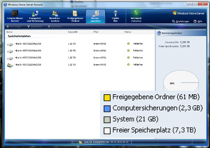Image resolution: width=210 pixels, height=148 pixels.
Task: Open the Lights Out tab
Action: coord(115,16)
